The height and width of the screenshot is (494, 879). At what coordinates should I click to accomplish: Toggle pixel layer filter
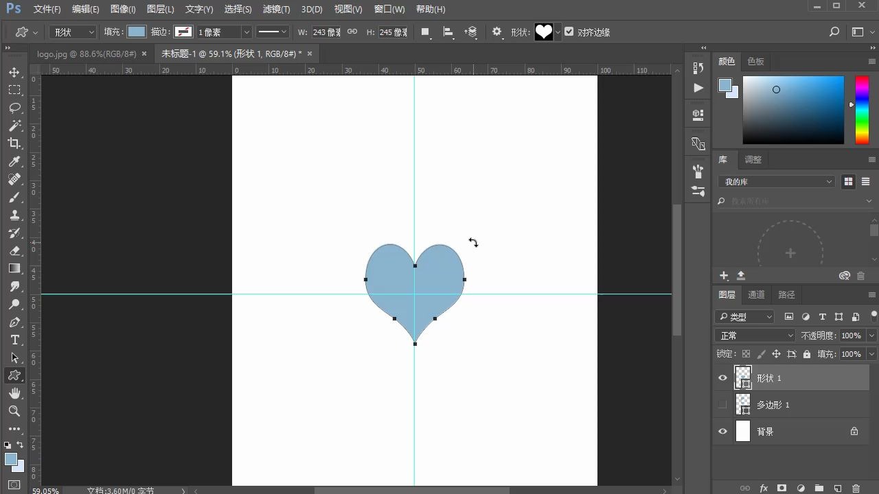coord(788,317)
